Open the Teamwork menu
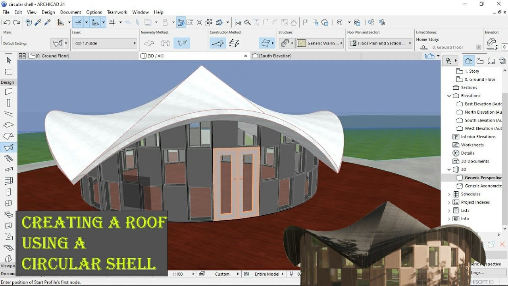The height and width of the screenshot is (286, 508). (117, 12)
